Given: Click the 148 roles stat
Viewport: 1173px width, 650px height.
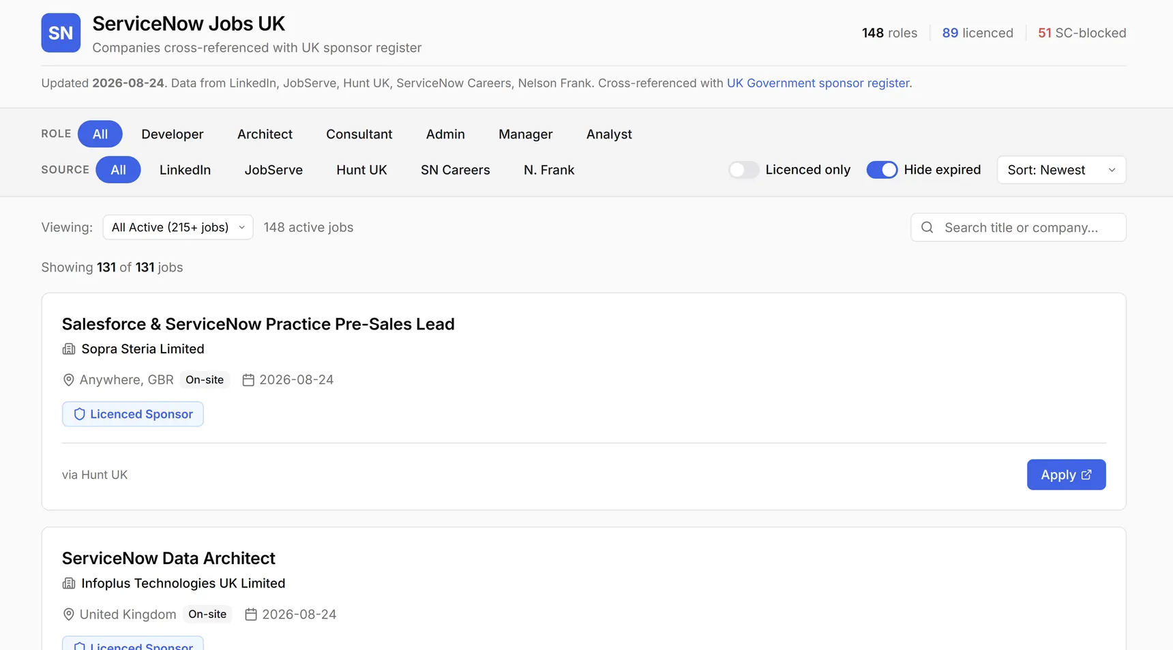Looking at the screenshot, I should 889,33.
